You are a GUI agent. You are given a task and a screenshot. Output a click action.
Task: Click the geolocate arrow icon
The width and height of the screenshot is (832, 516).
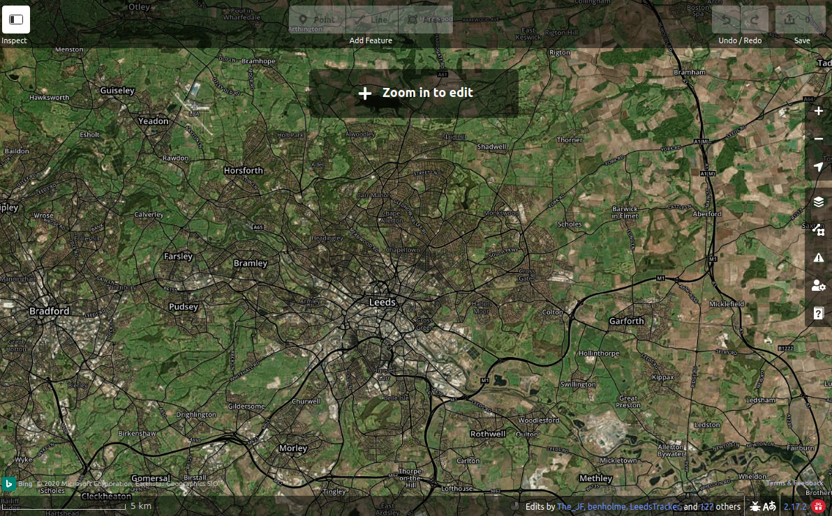[x=818, y=167]
